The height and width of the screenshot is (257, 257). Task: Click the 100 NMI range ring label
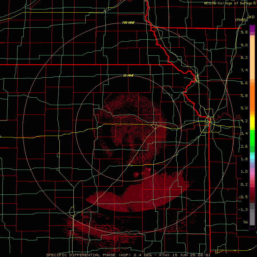tap(128, 23)
